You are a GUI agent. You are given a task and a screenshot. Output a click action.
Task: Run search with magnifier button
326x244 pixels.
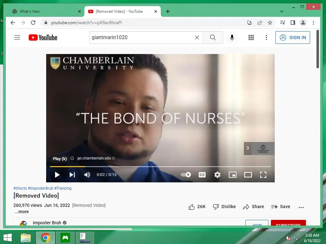[213, 37]
